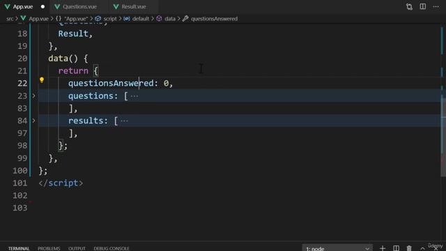Expand the folded questions array on line 23
The image size is (446, 251).
click(x=33, y=96)
